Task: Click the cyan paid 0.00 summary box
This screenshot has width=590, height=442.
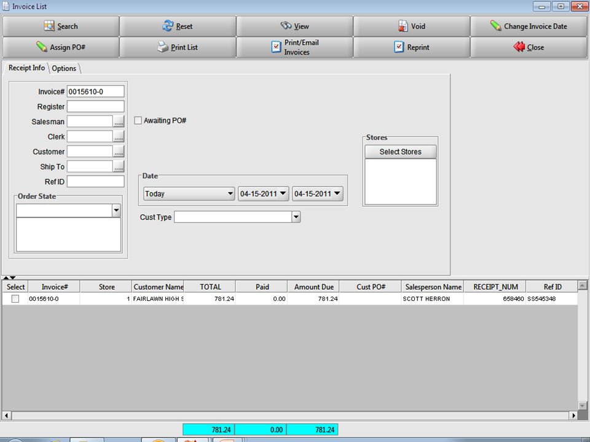Action: [x=261, y=430]
